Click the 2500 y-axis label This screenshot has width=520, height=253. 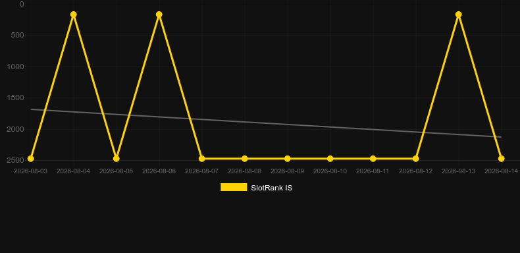pos(15,160)
